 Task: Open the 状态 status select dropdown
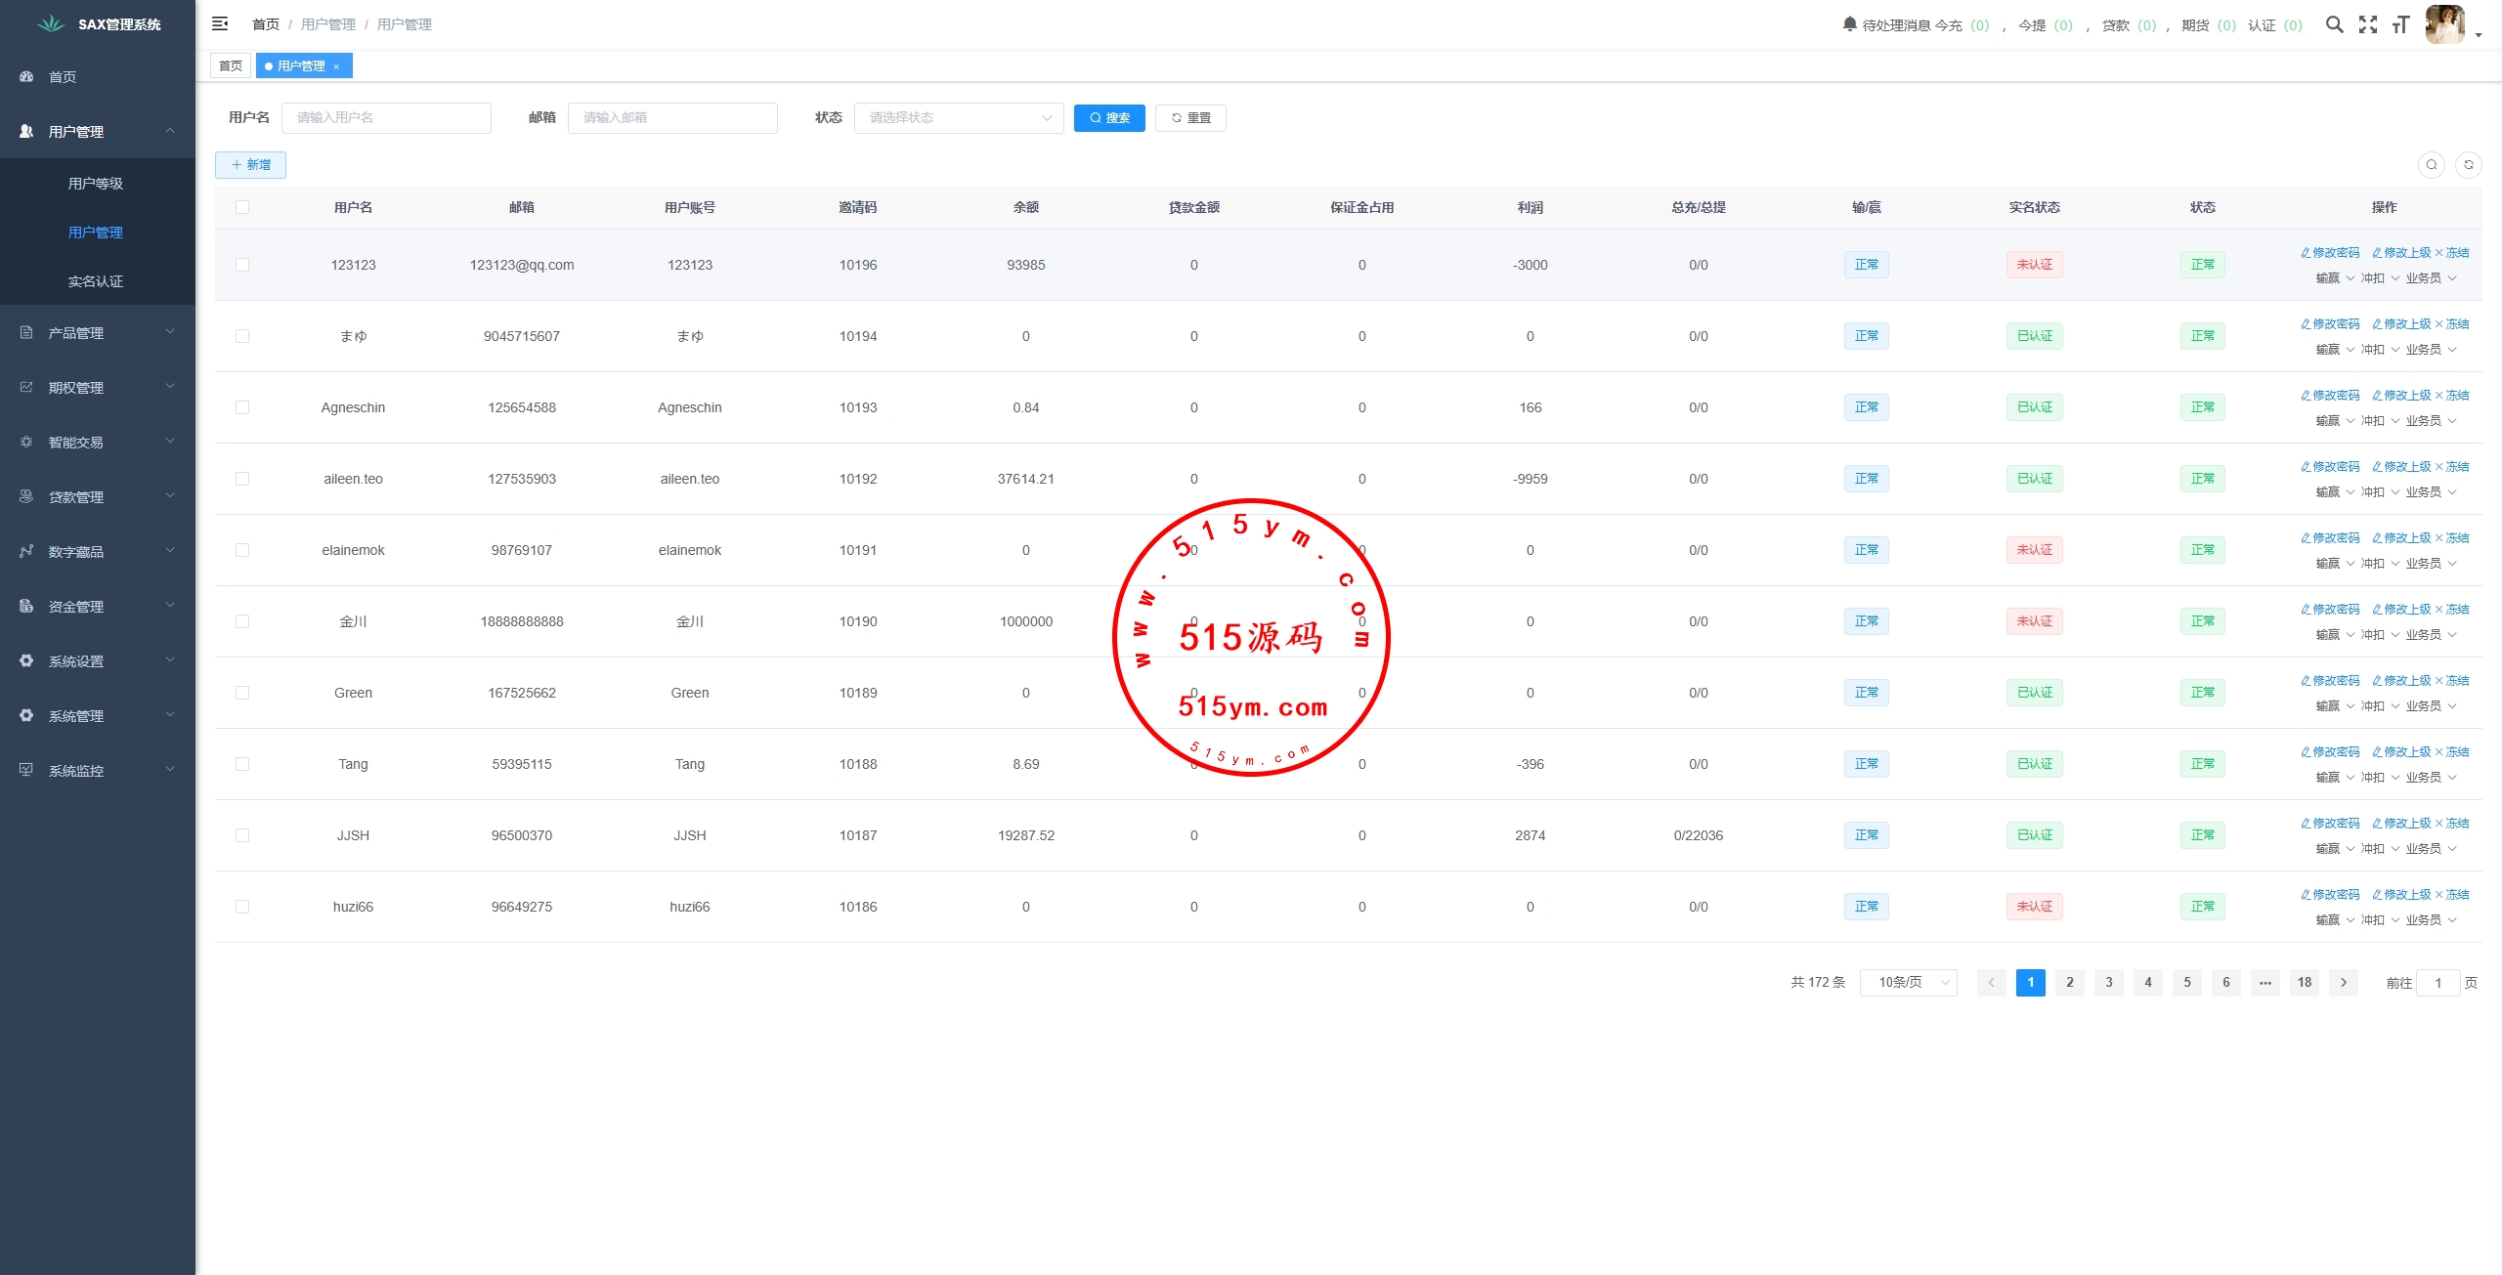tap(958, 118)
